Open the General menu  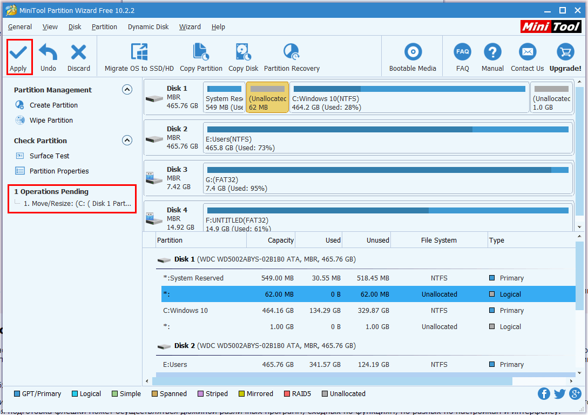[x=20, y=27]
